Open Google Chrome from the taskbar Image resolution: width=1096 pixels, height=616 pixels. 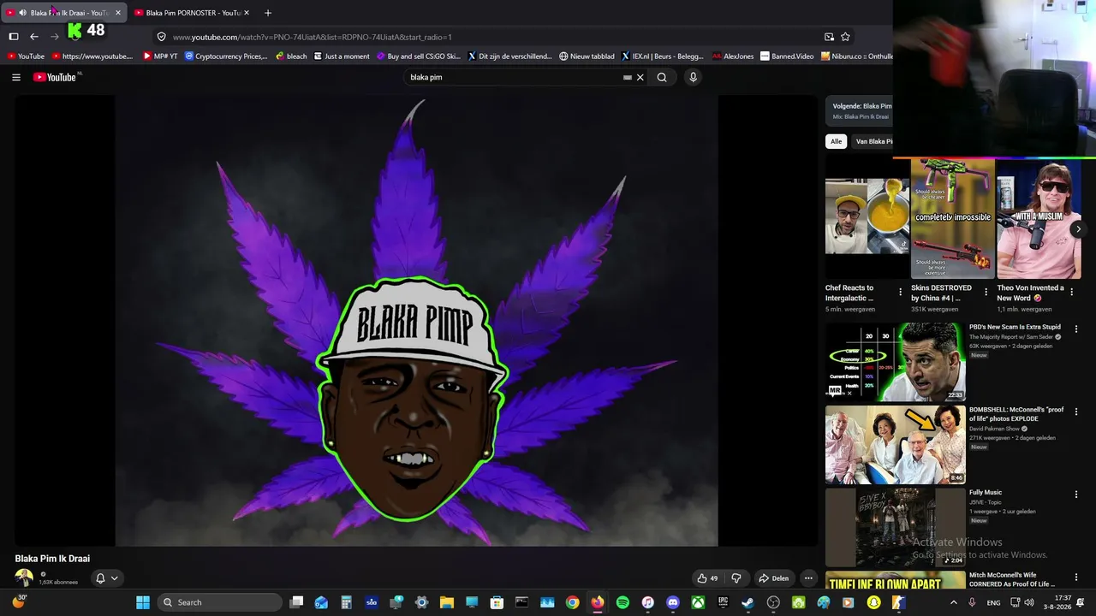point(573,602)
